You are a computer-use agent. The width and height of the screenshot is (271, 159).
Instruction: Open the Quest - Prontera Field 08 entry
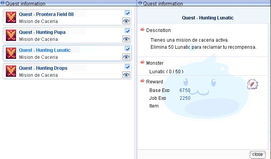pos(67,18)
